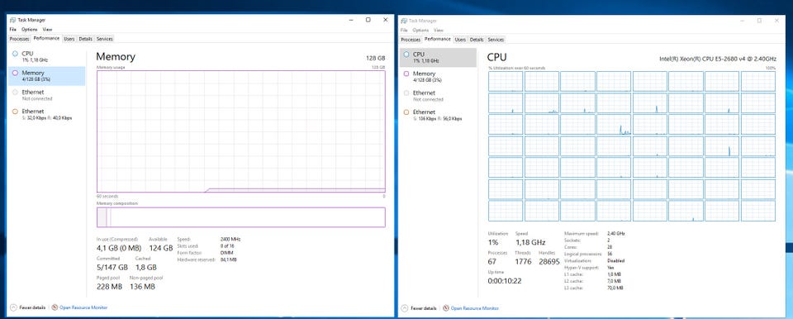793x319 pixels.
Task: Click the Memory composition bar
Action: pyautogui.click(x=240, y=217)
